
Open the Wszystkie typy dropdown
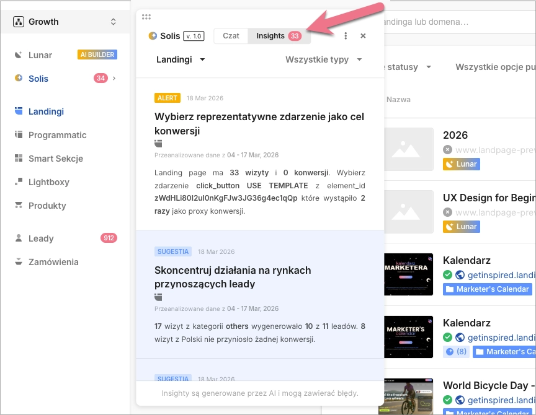click(x=323, y=59)
